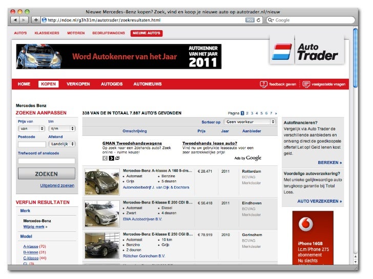The width and height of the screenshot is (373, 279).
Task: Open AUTOGIDS in red navigation bar
Action: pos(112,84)
